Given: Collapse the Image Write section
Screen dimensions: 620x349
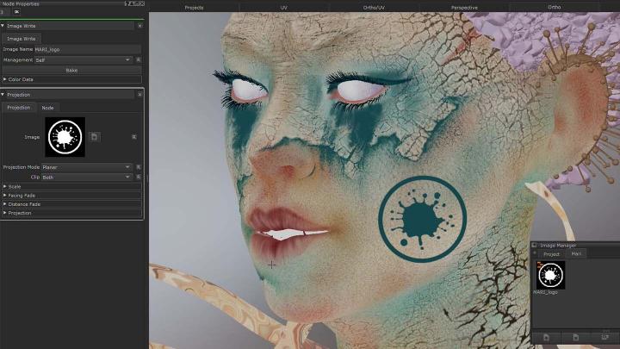Looking at the screenshot, I should click(x=3, y=26).
